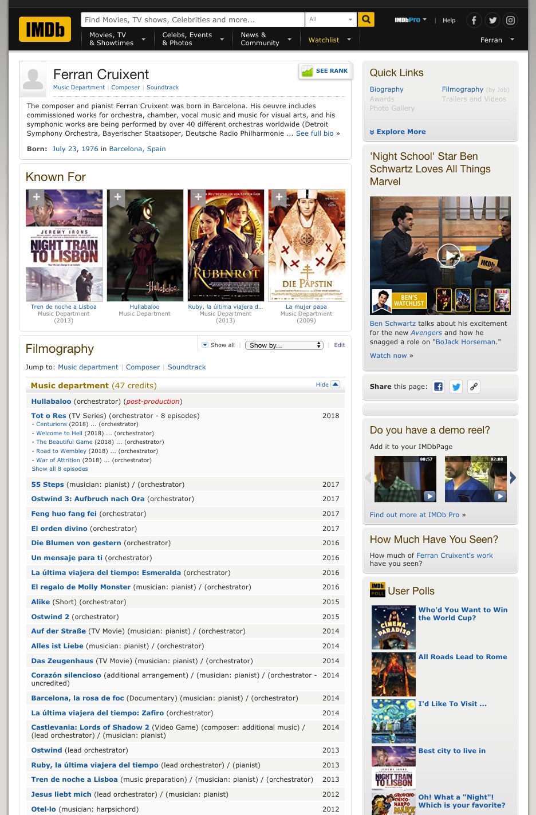Click See full bio link
The height and width of the screenshot is (815, 536).
tap(314, 133)
